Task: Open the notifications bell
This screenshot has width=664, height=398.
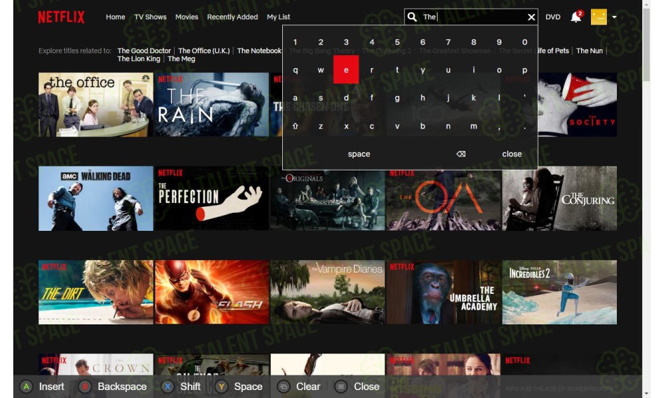Action: coord(576,17)
